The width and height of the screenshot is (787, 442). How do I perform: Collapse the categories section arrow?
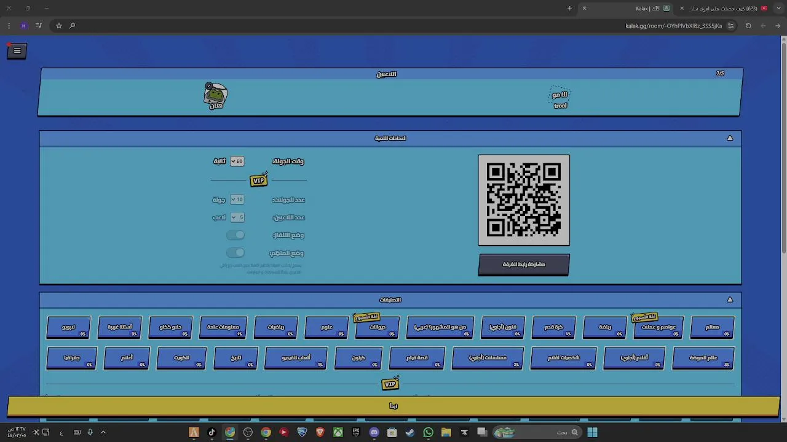point(730,300)
